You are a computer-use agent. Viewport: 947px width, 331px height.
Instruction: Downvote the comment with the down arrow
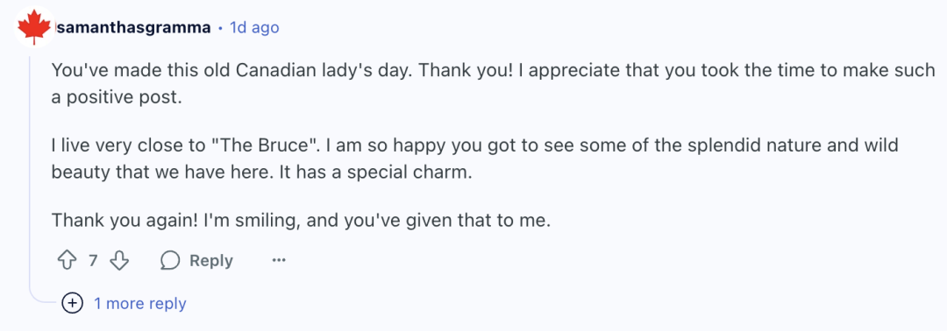[119, 260]
